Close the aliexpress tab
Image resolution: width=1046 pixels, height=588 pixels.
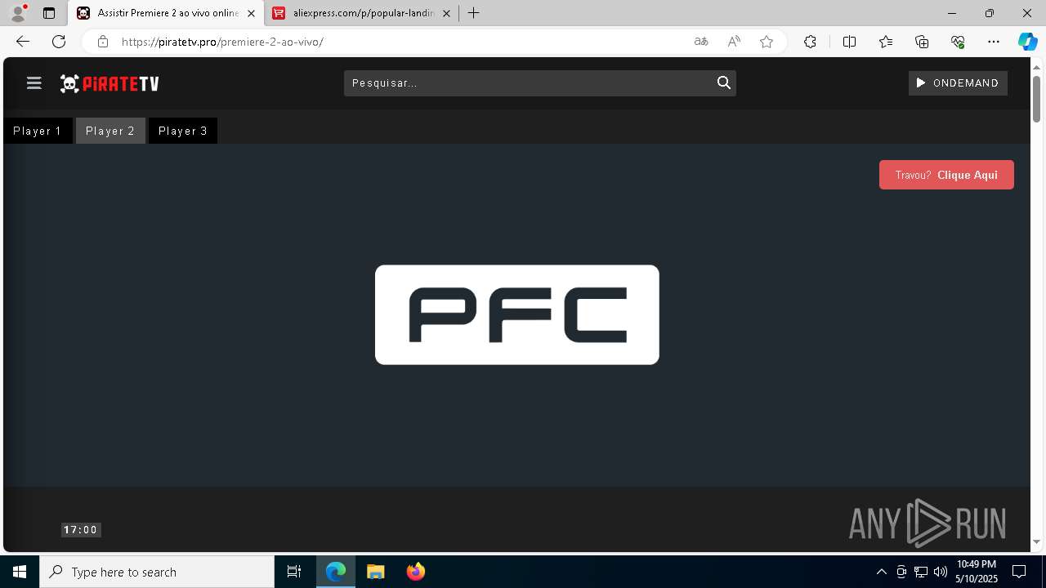pyautogui.click(x=446, y=13)
